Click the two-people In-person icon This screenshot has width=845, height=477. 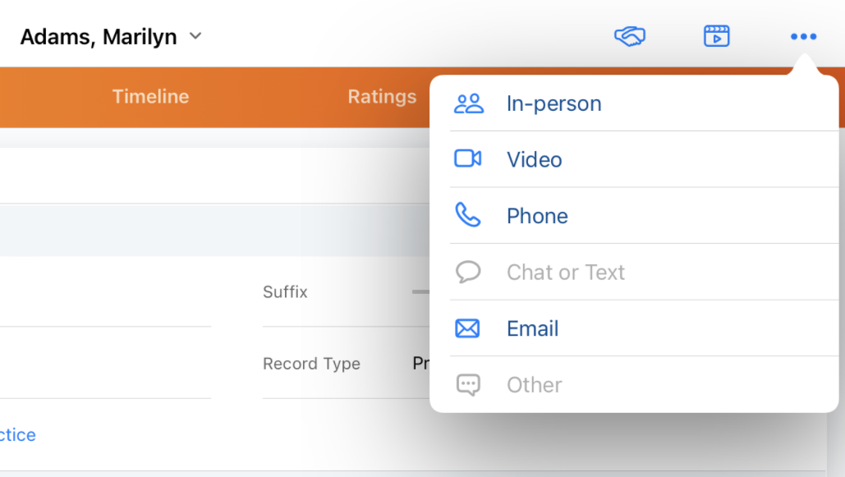[x=468, y=103]
